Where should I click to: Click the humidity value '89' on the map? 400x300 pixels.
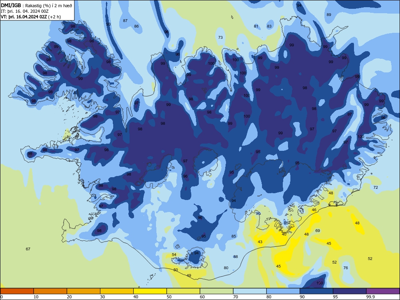click(x=329, y=14)
